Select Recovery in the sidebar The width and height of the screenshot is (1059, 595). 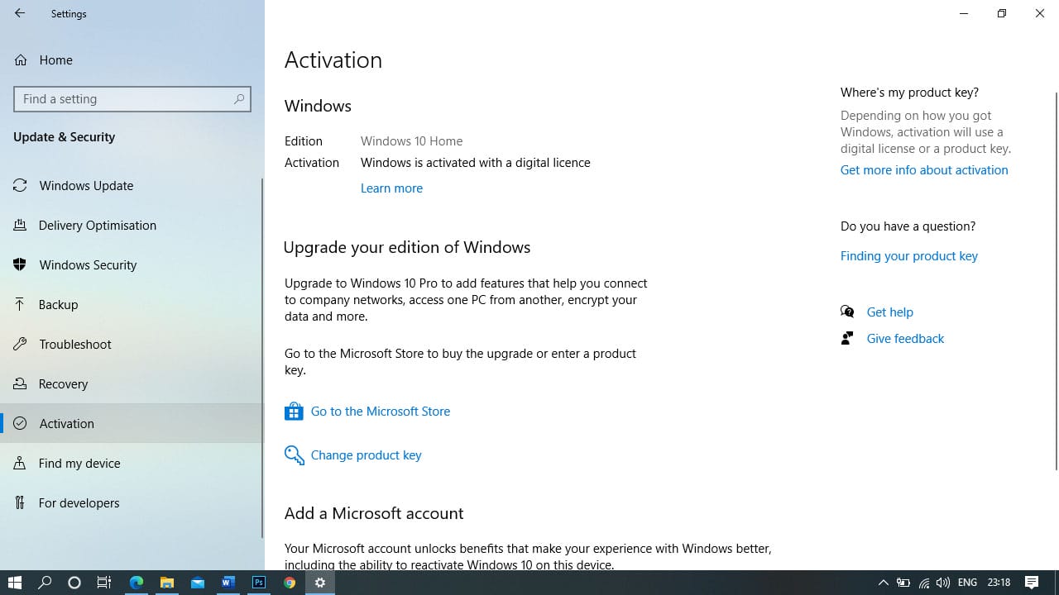tap(63, 383)
